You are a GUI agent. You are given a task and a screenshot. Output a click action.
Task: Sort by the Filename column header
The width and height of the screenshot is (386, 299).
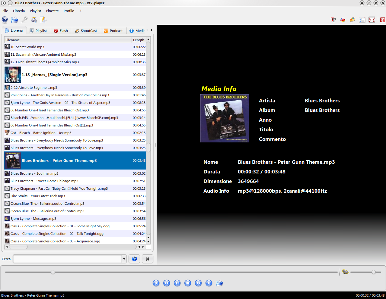[x=68, y=40]
